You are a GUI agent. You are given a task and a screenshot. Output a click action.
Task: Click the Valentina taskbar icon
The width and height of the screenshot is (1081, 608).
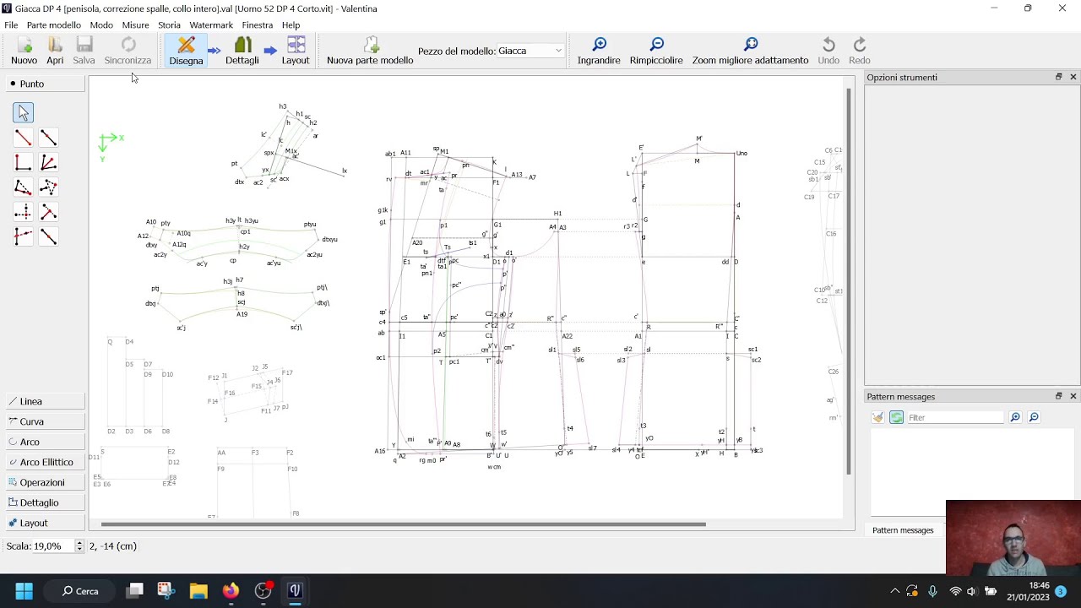coord(295,591)
